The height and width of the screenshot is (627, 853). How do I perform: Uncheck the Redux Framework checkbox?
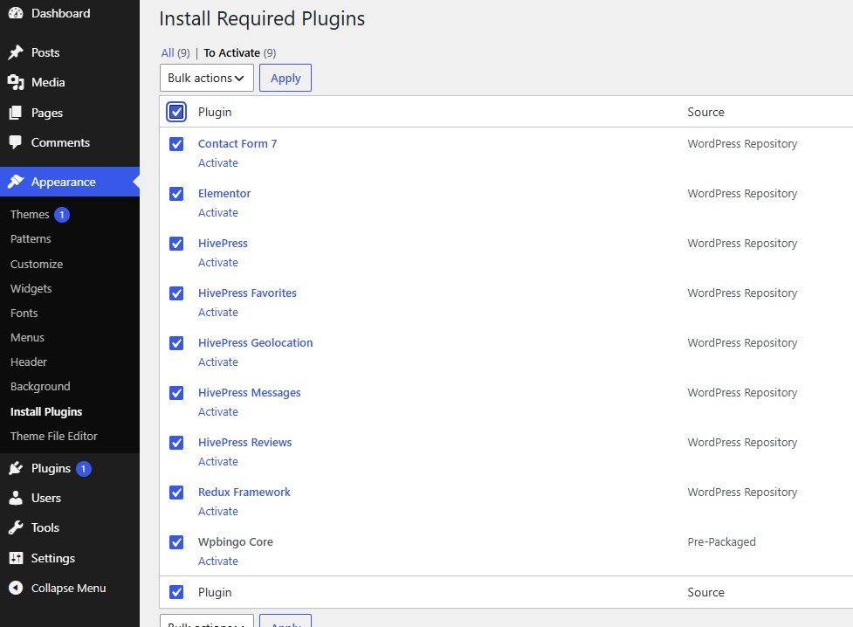point(176,493)
